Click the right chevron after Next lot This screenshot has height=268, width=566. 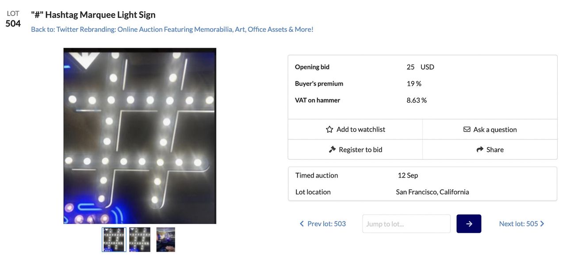click(543, 224)
